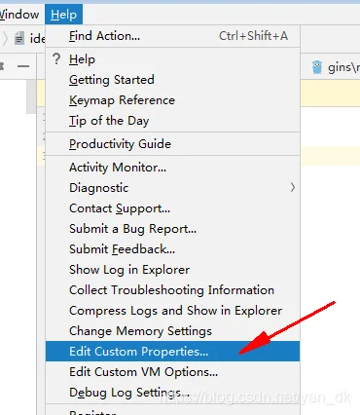Choose Getting Started

172,80
